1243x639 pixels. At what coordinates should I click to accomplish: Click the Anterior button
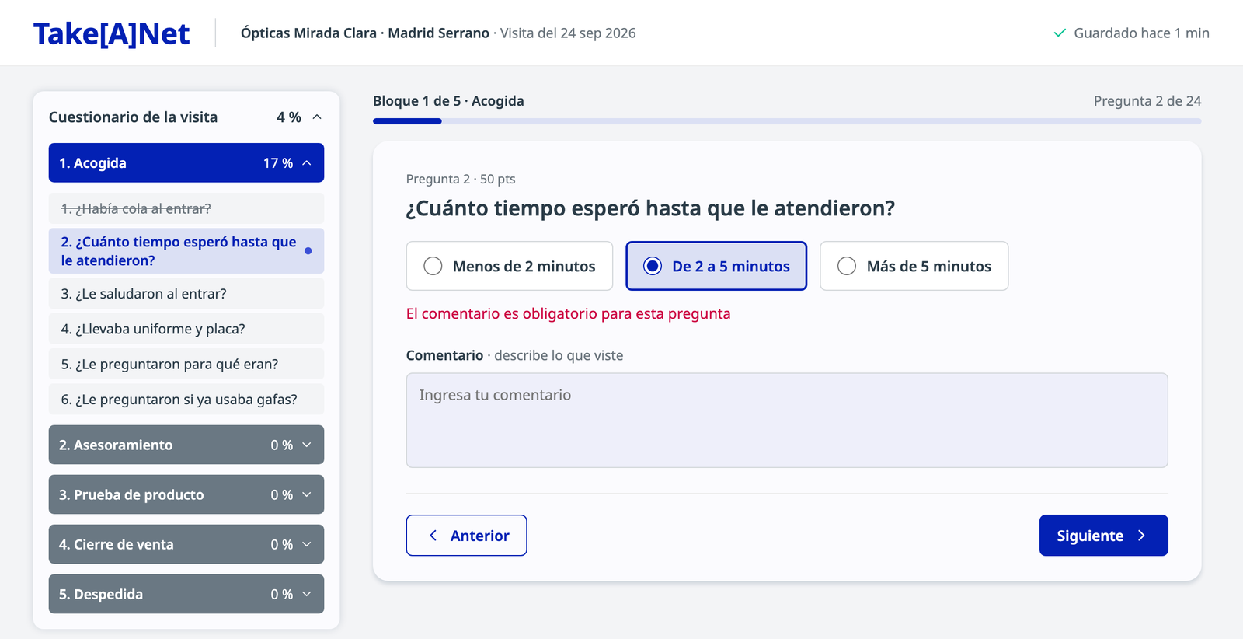466,536
